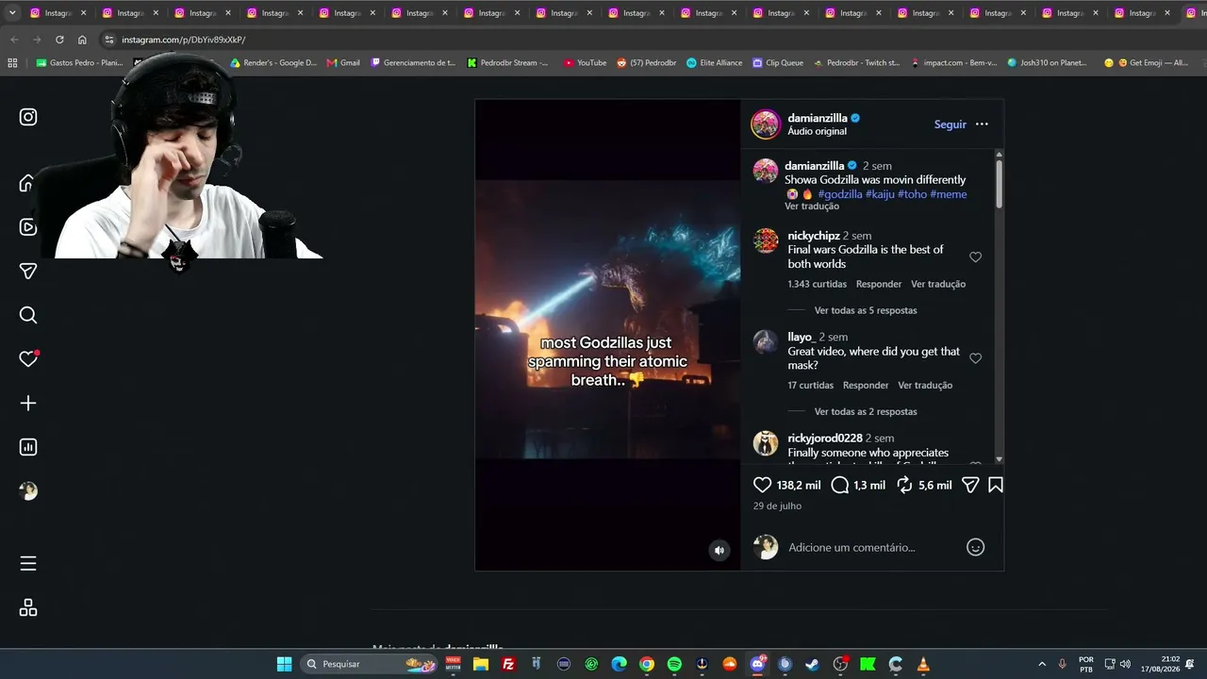Viewport: 1207px width, 679px height.
Task: Open Gastos Pedro spreadsheet bookmark
Action: click(x=79, y=63)
